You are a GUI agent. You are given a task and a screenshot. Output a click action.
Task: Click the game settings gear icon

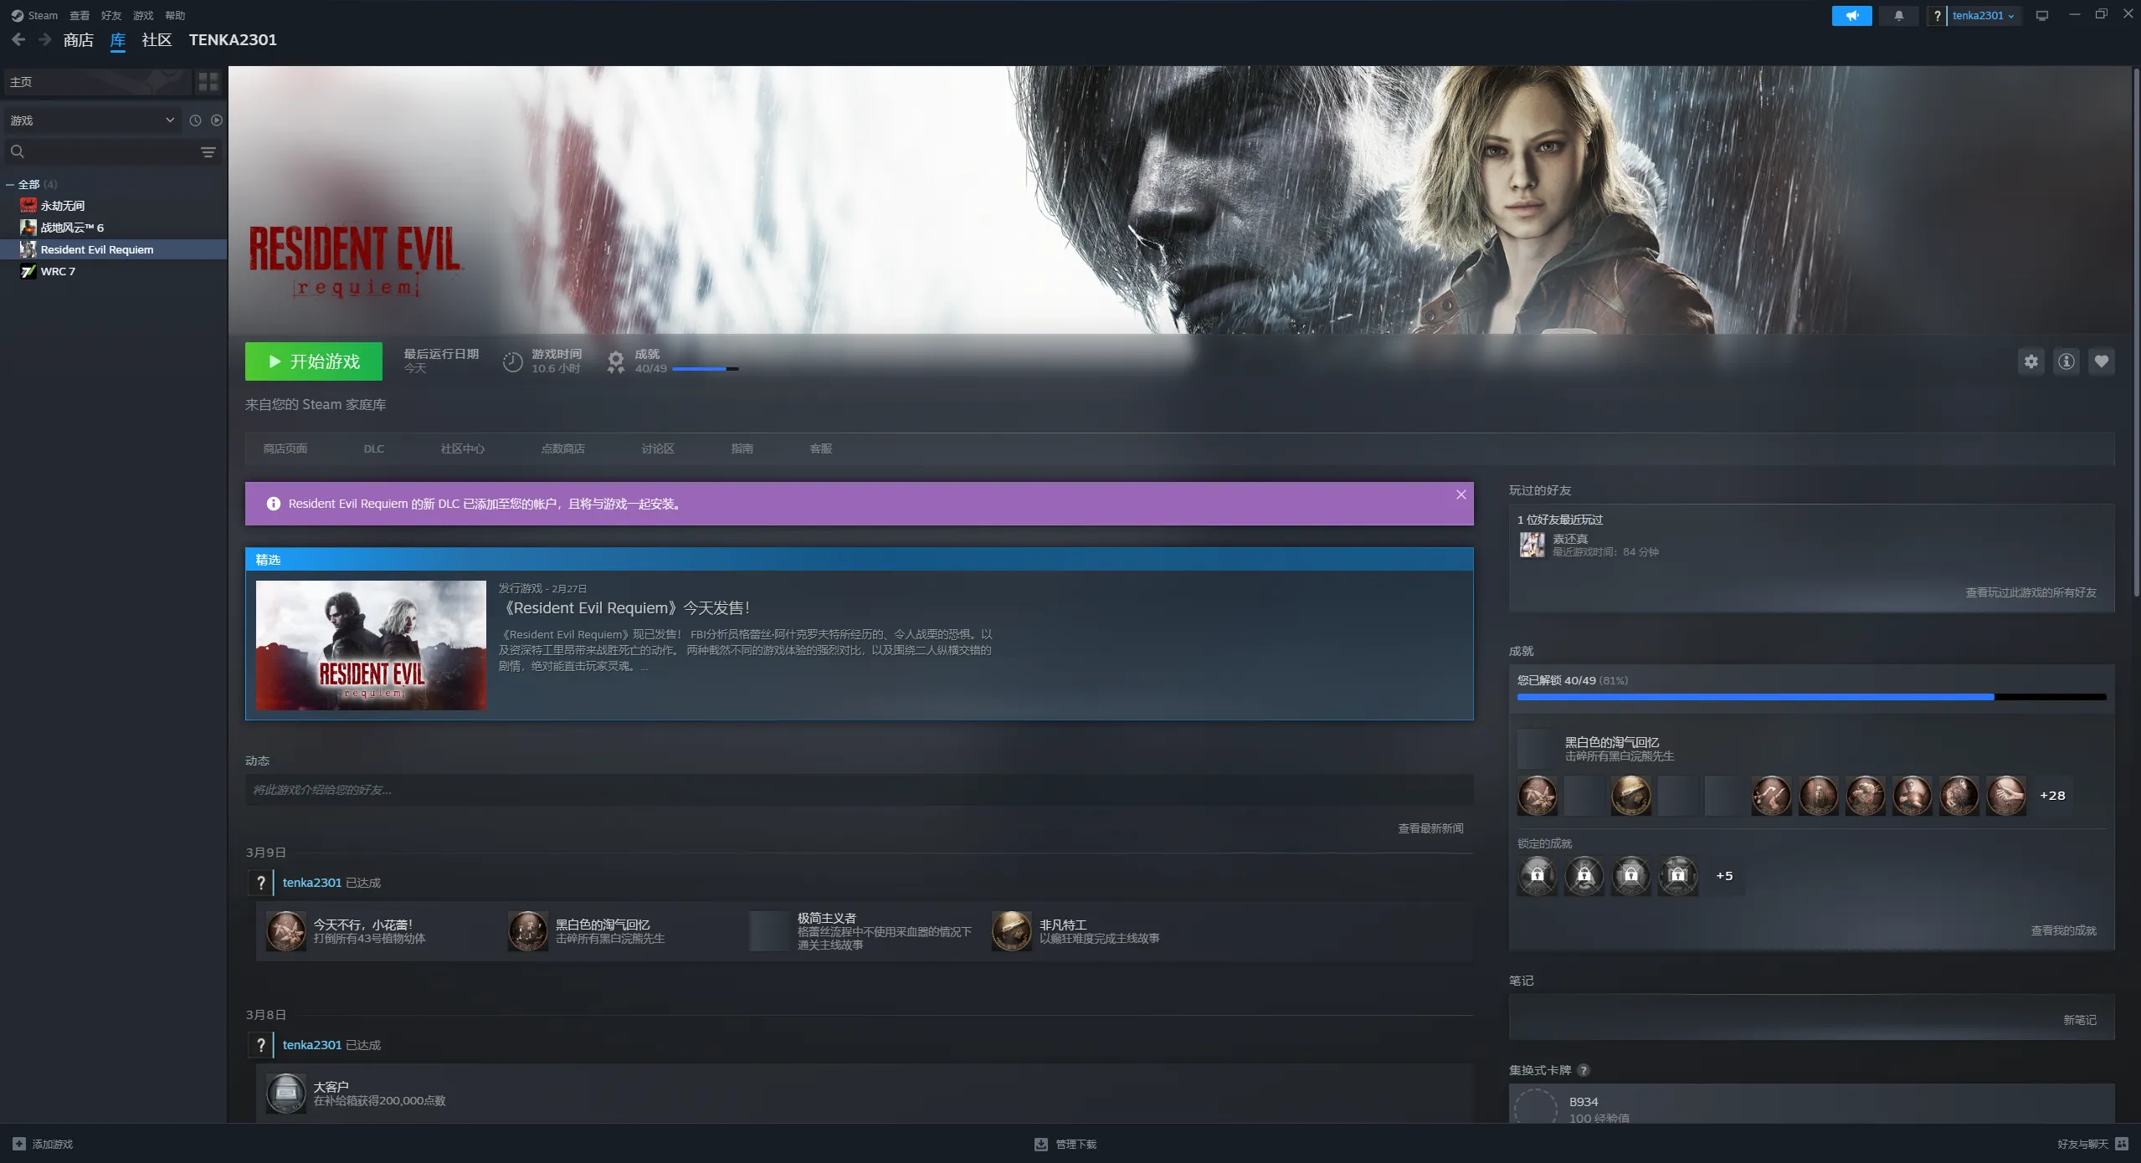click(2031, 361)
